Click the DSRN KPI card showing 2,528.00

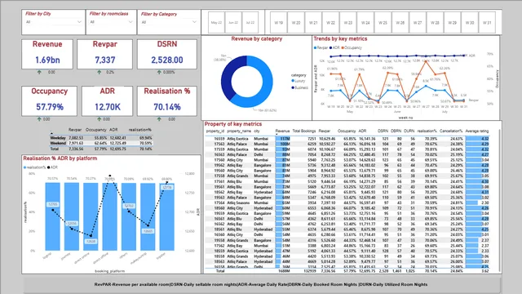click(x=167, y=54)
